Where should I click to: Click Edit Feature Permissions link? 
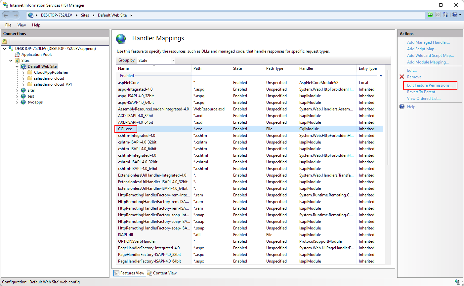tap(430, 85)
